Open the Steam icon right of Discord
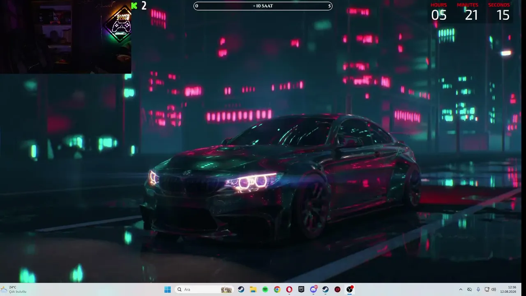The width and height of the screenshot is (526, 296). point(325,289)
